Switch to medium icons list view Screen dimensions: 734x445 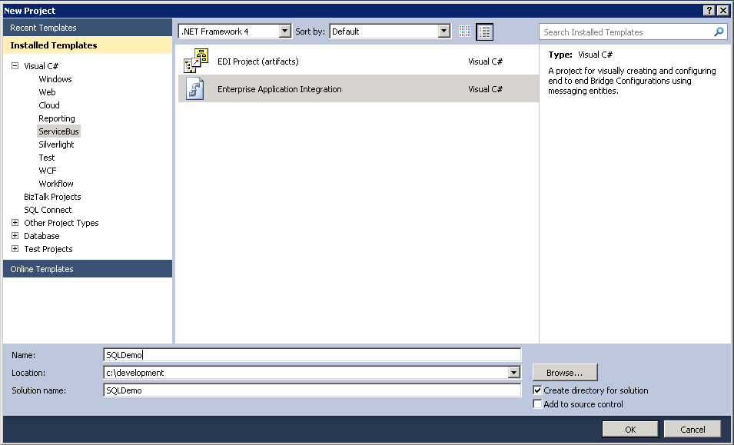click(484, 32)
